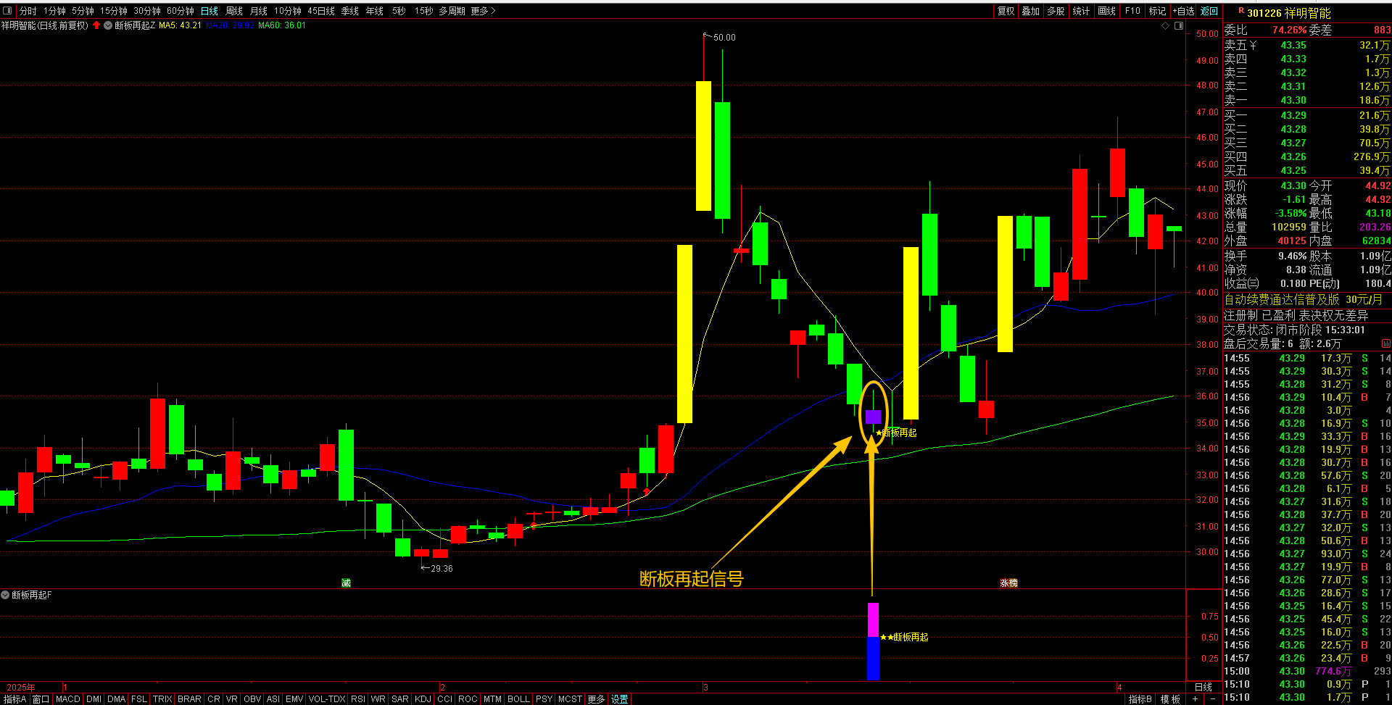Open the 模板 template menu
Viewport: 1392px width, 705px height.
(x=1170, y=699)
